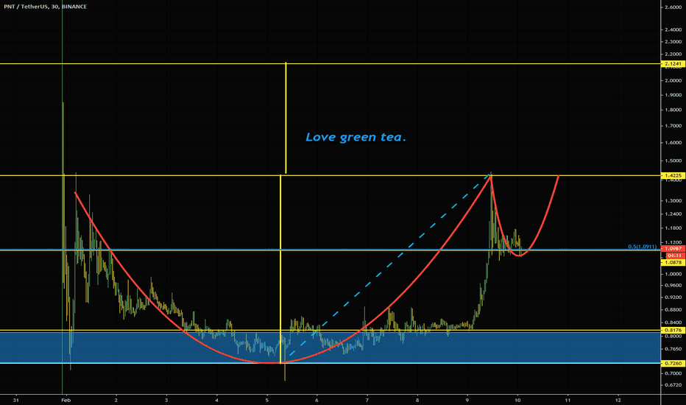Click the 1.4225 yellow price label
This screenshot has height=405, width=686.
(673, 175)
